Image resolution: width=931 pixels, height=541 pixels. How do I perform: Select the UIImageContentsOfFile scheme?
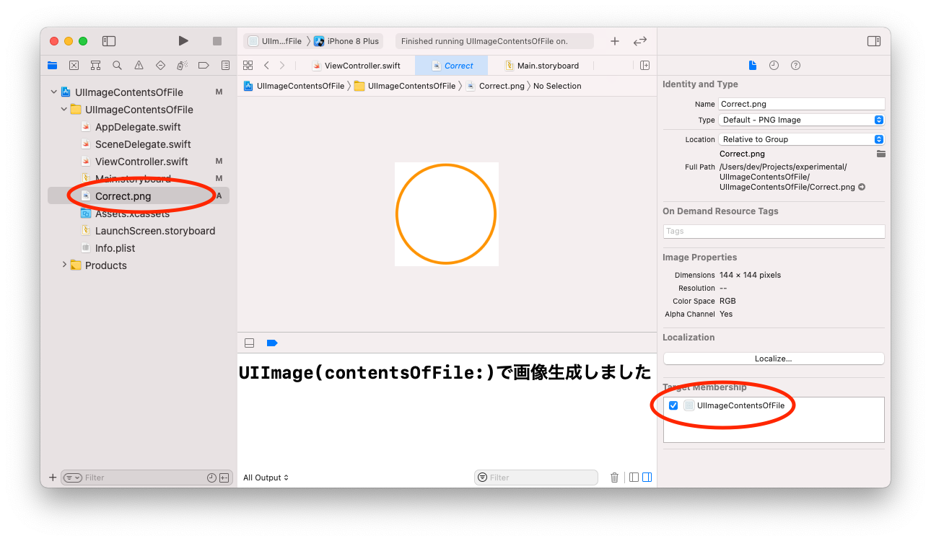(274, 41)
